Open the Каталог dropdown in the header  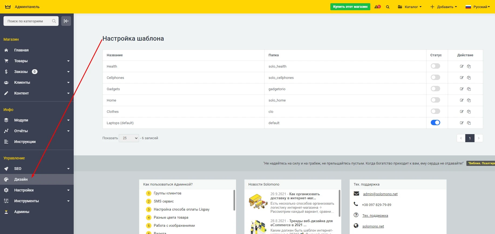click(x=409, y=7)
